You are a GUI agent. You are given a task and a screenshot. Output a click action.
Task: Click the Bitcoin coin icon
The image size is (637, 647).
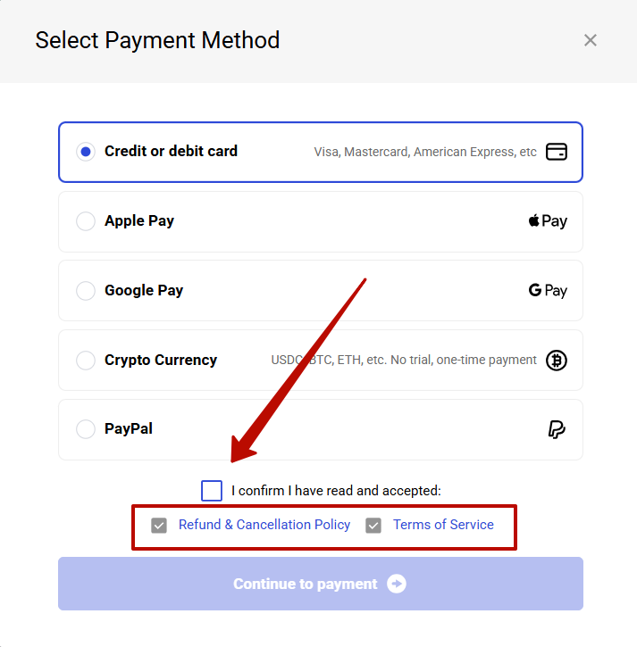(557, 361)
